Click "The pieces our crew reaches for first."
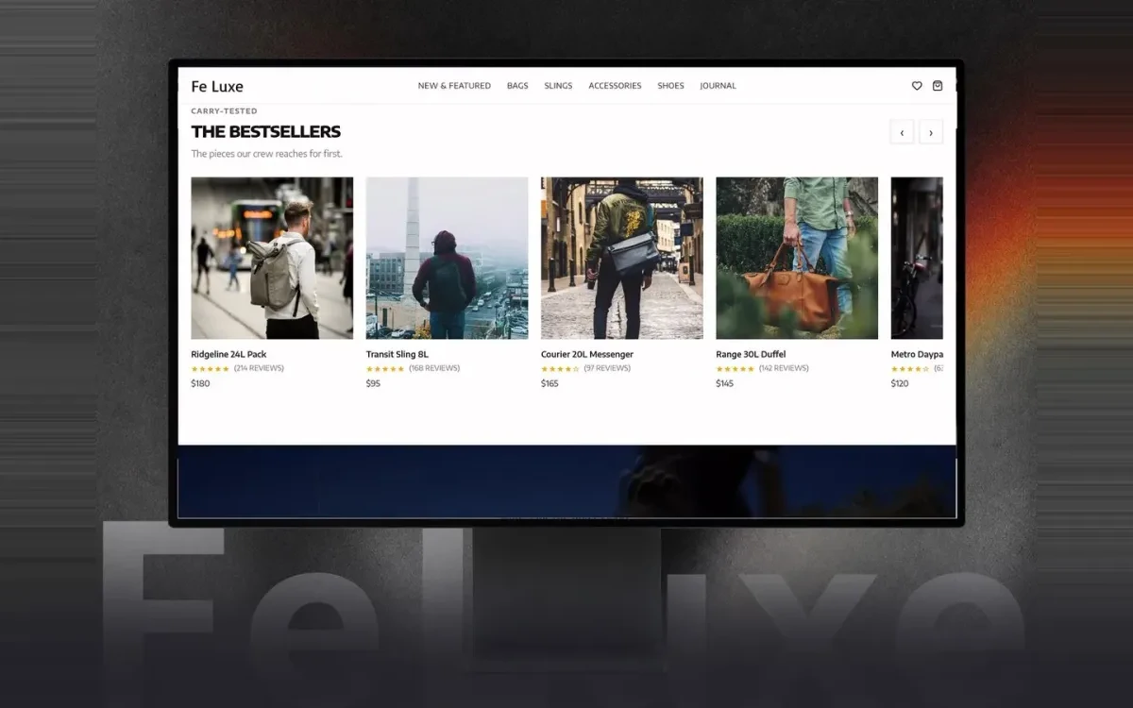Image resolution: width=1133 pixels, height=708 pixels. [267, 154]
